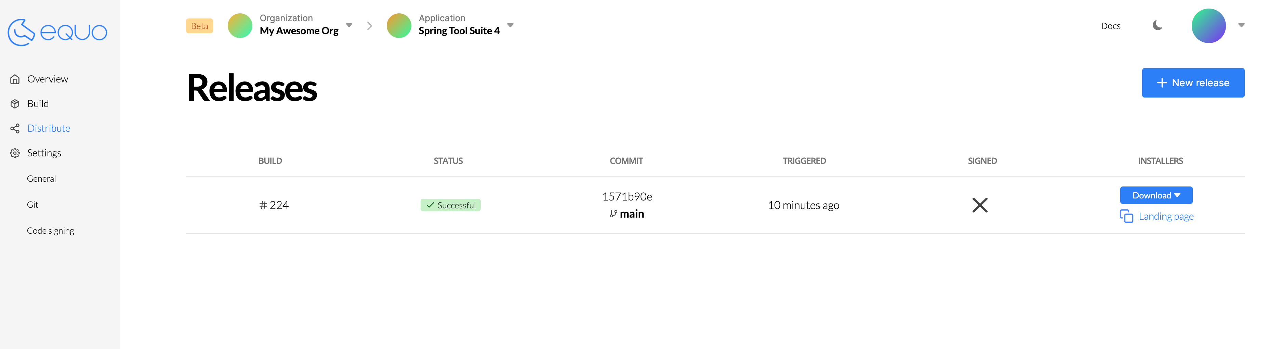1268x349 pixels.
Task: Click the Settings gear icon
Action: click(15, 153)
